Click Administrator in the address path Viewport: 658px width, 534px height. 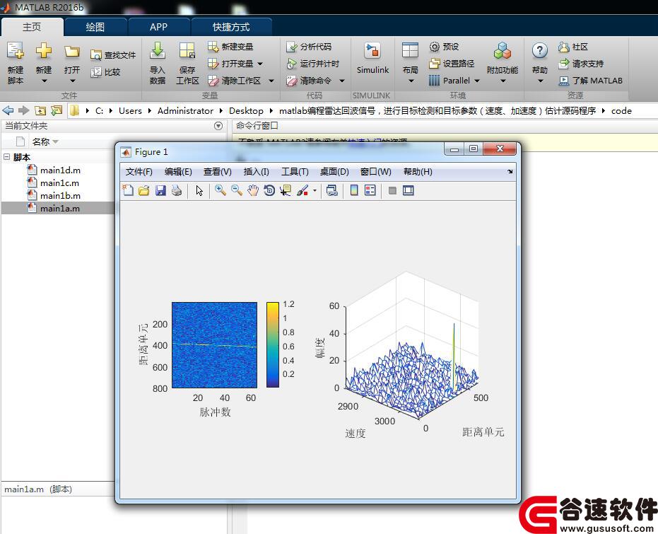tap(185, 111)
